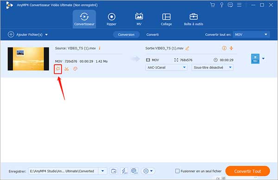Switch to the Ripper tab

[112, 19]
